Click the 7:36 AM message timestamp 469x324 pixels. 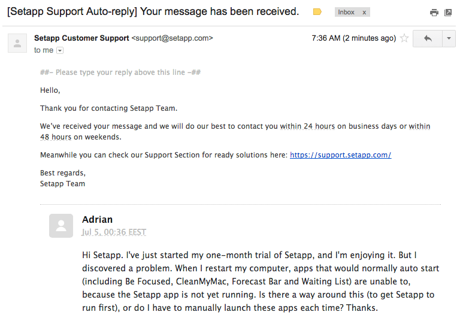353,38
